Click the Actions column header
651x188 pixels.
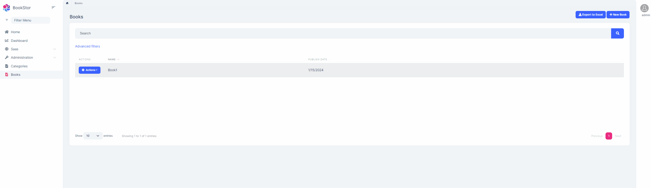point(85,59)
